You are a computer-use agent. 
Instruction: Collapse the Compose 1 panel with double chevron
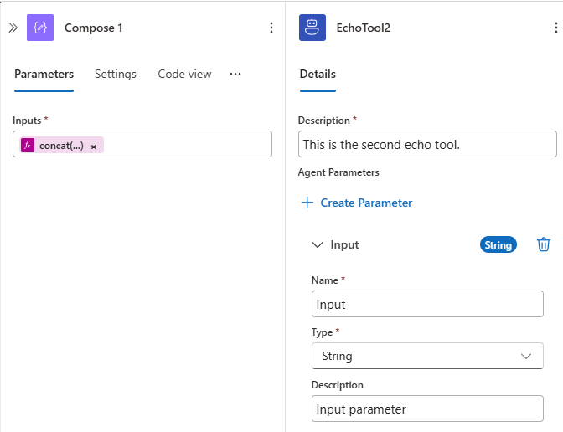pos(13,28)
